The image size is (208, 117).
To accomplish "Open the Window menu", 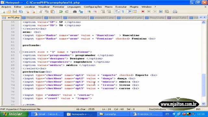I will (x=147, y=7).
